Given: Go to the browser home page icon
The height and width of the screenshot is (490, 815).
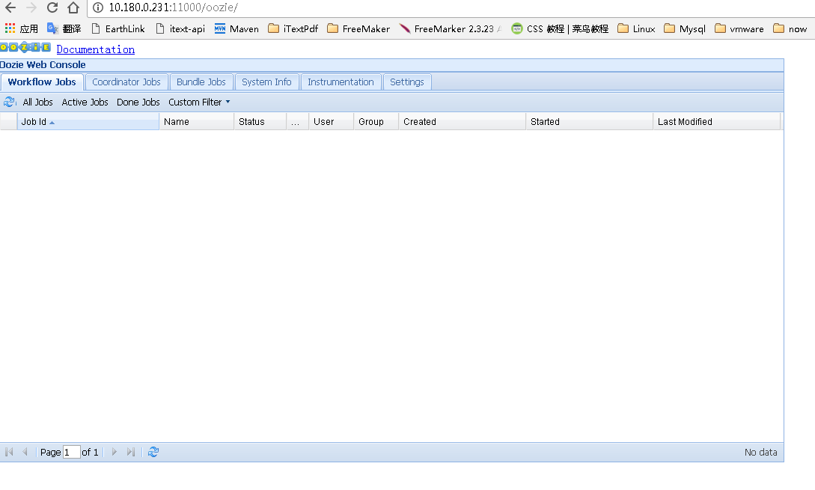Looking at the screenshot, I should click(73, 7).
